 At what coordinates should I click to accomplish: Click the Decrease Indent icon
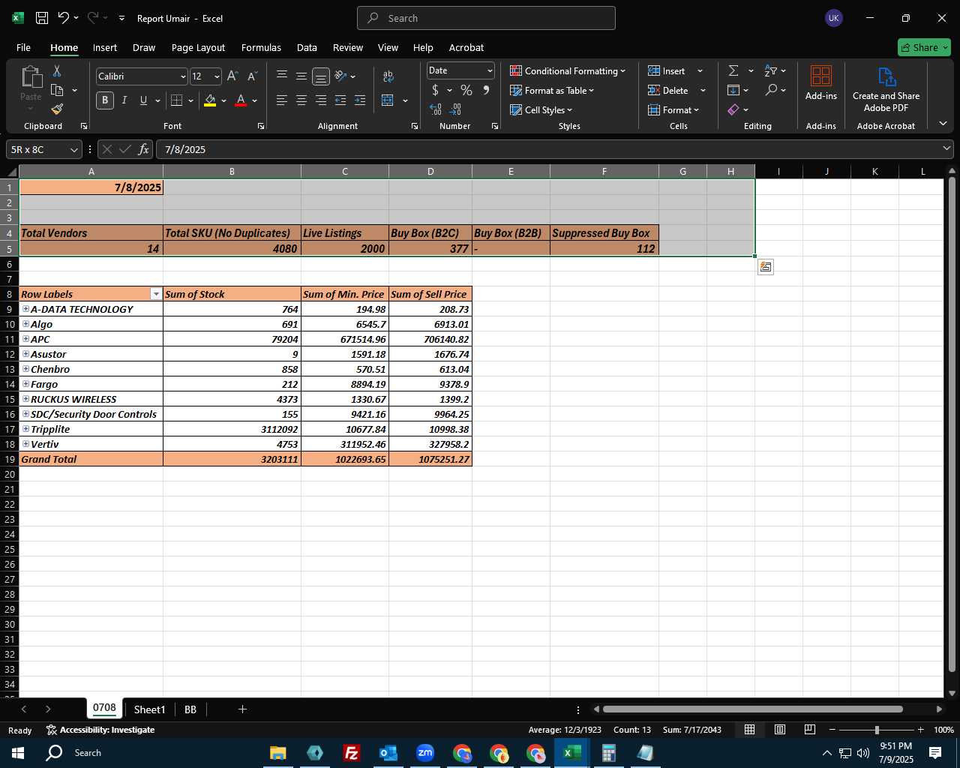tap(340, 100)
